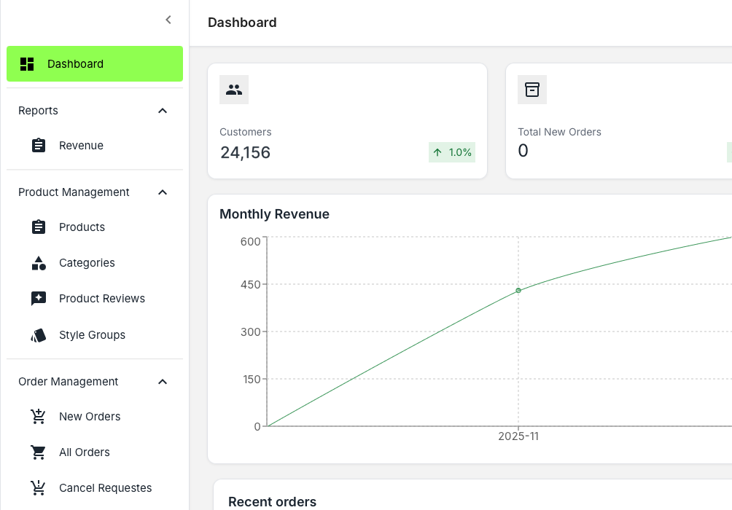Select the All Orders shopping cart icon

click(38, 452)
